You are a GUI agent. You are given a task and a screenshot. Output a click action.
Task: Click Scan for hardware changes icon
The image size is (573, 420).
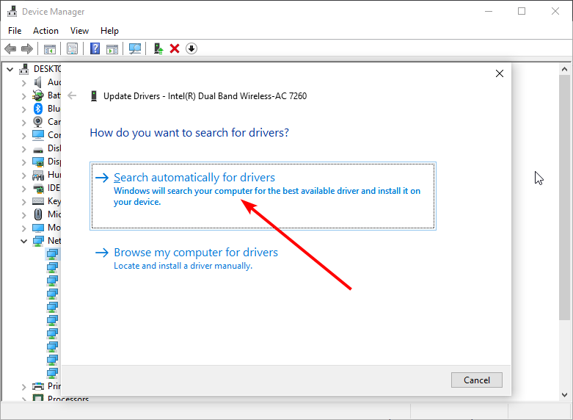135,48
